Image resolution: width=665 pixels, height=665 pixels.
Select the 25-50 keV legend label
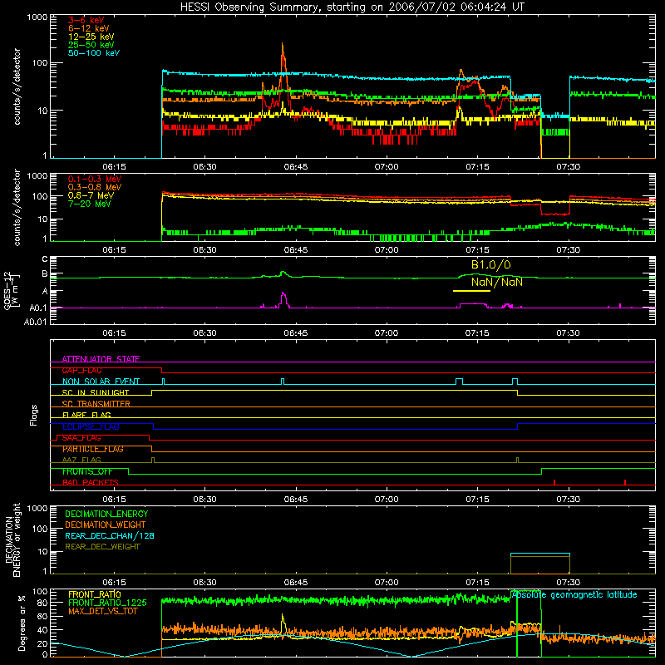(91, 45)
